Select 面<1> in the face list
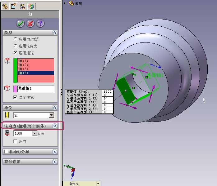Screen dimensions: 217x186 point(36,61)
